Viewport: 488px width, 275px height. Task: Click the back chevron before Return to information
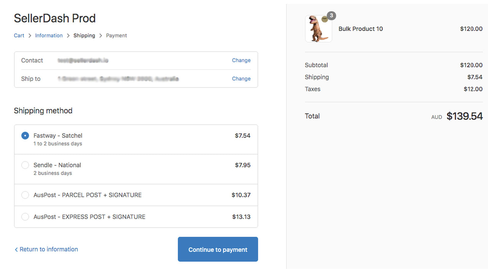[16, 249]
